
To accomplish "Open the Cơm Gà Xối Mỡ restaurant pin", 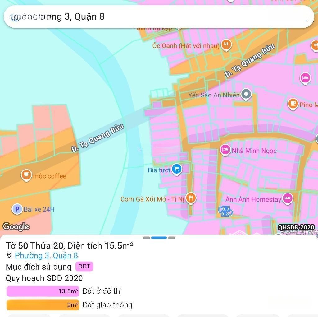I will coord(191,198).
